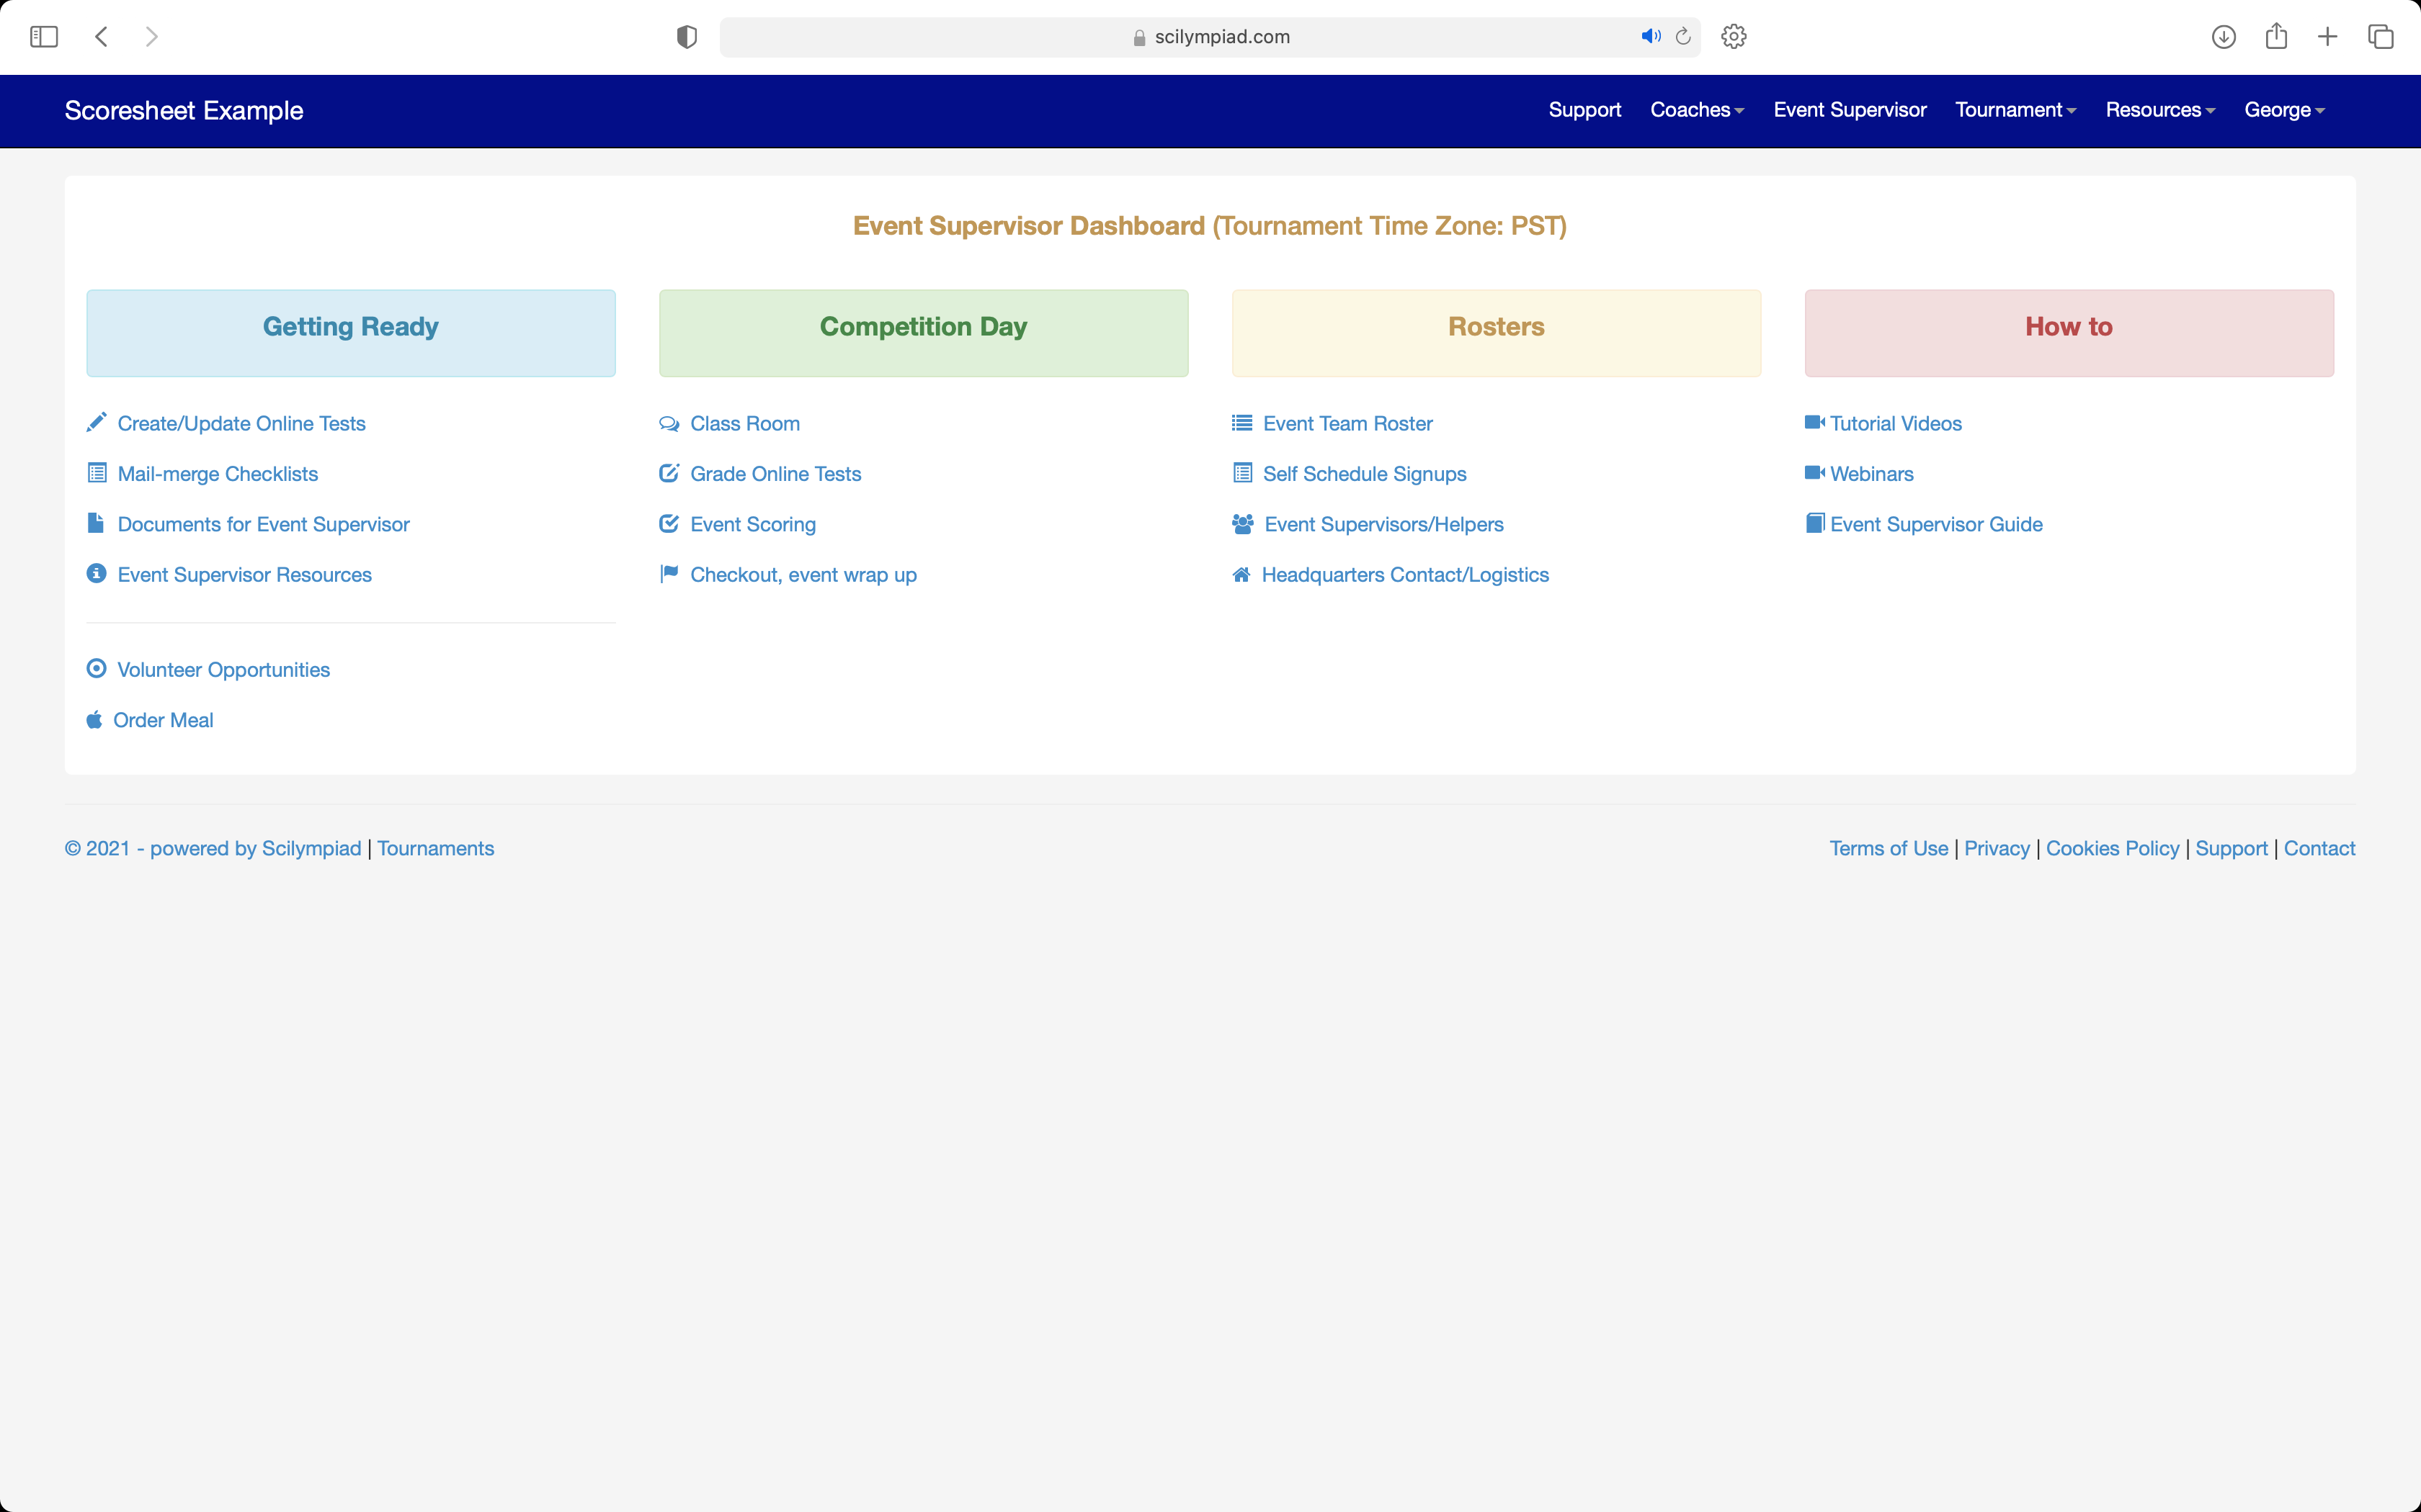Click the scilympiad.com address bar

(x=1210, y=37)
